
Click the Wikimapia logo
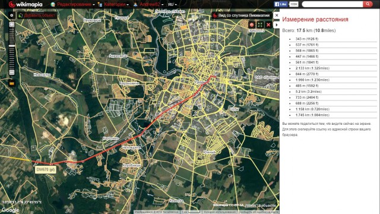[x=26, y=4]
